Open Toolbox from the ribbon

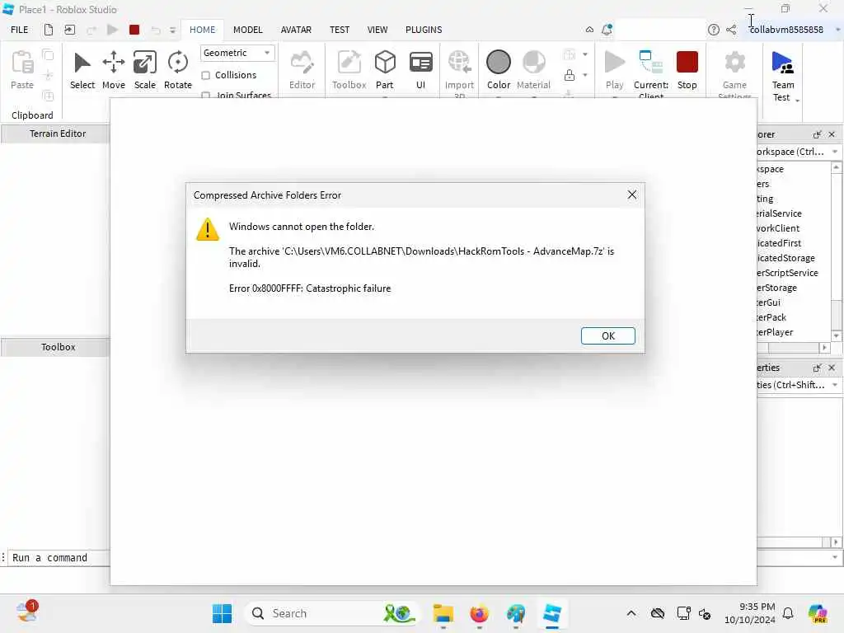(349, 70)
